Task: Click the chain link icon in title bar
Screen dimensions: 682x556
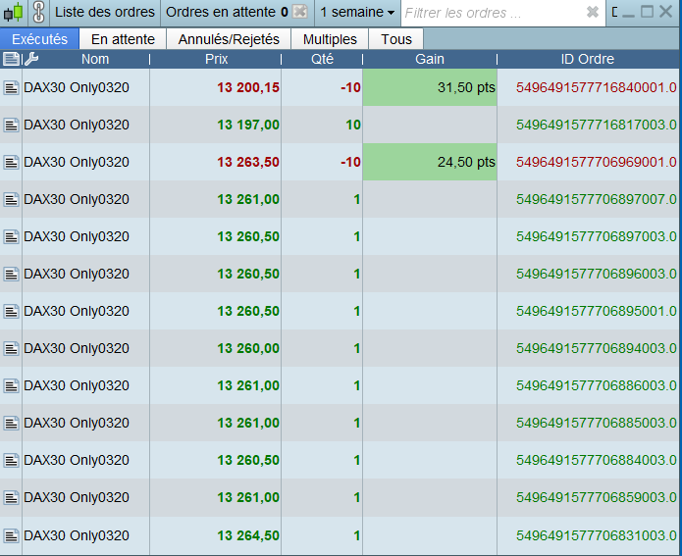Action: pyautogui.click(x=39, y=12)
